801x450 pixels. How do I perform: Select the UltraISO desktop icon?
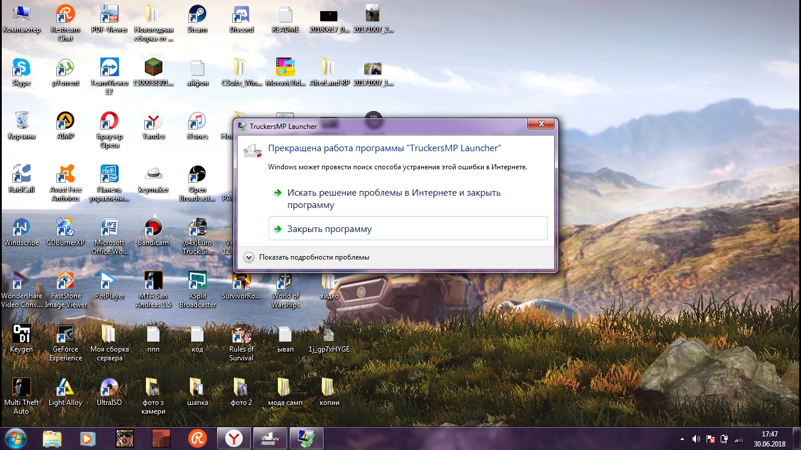[x=109, y=393]
